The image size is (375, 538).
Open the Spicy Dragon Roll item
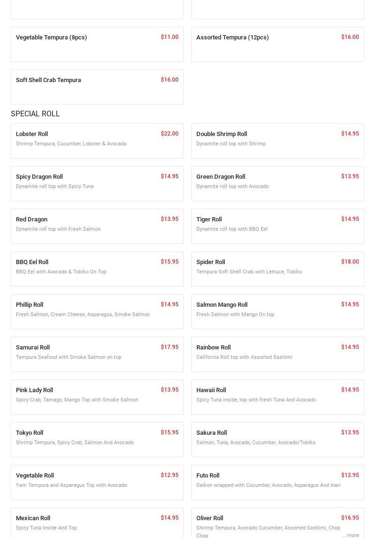97,183
